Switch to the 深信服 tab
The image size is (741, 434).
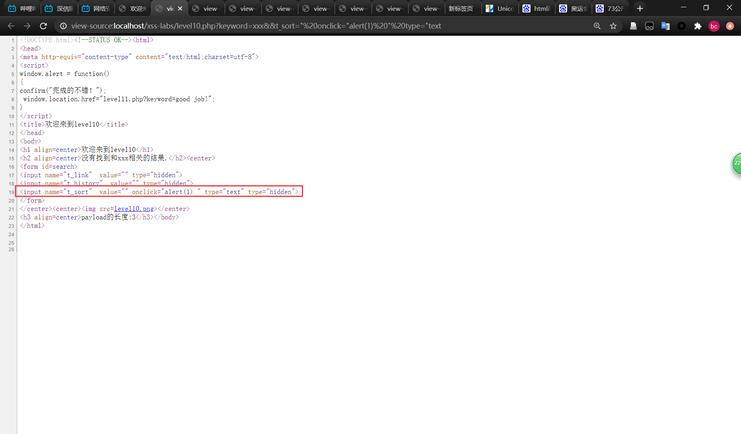tap(59, 8)
